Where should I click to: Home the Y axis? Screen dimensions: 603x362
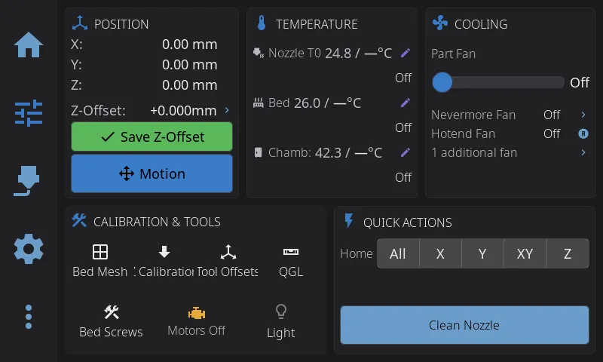(482, 253)
